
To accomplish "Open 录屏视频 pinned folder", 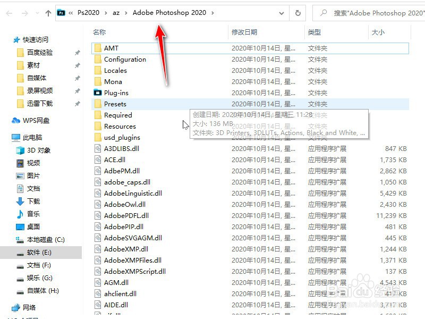I will (40, 90).
